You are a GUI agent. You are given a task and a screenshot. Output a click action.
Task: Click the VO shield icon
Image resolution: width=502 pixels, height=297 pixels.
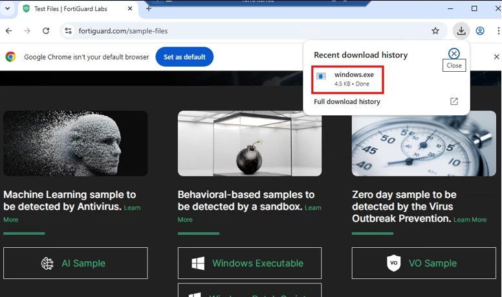coord(393,263)
